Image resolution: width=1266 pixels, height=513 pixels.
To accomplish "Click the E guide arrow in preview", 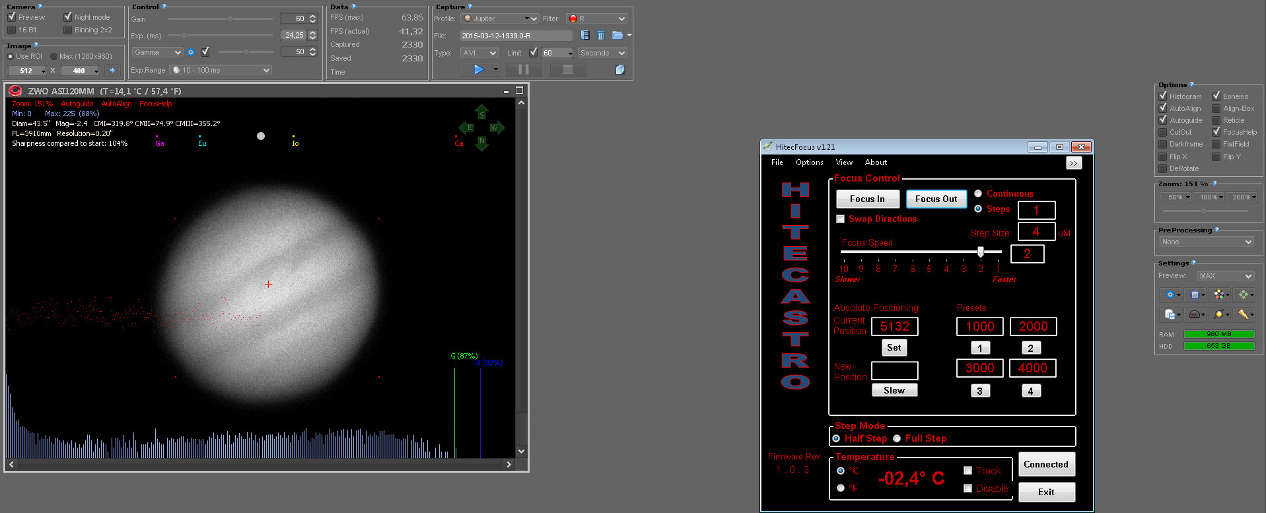I will (x=468, y=127).
